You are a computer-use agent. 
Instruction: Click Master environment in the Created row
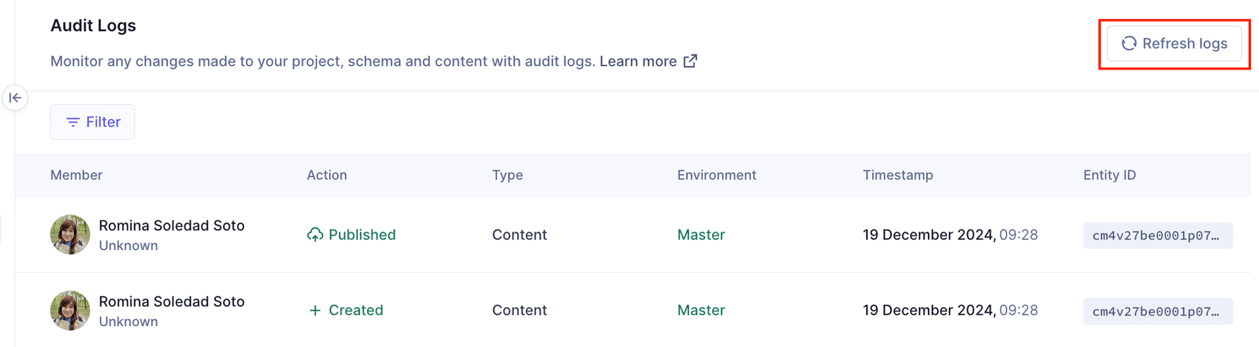pos(701,310)
